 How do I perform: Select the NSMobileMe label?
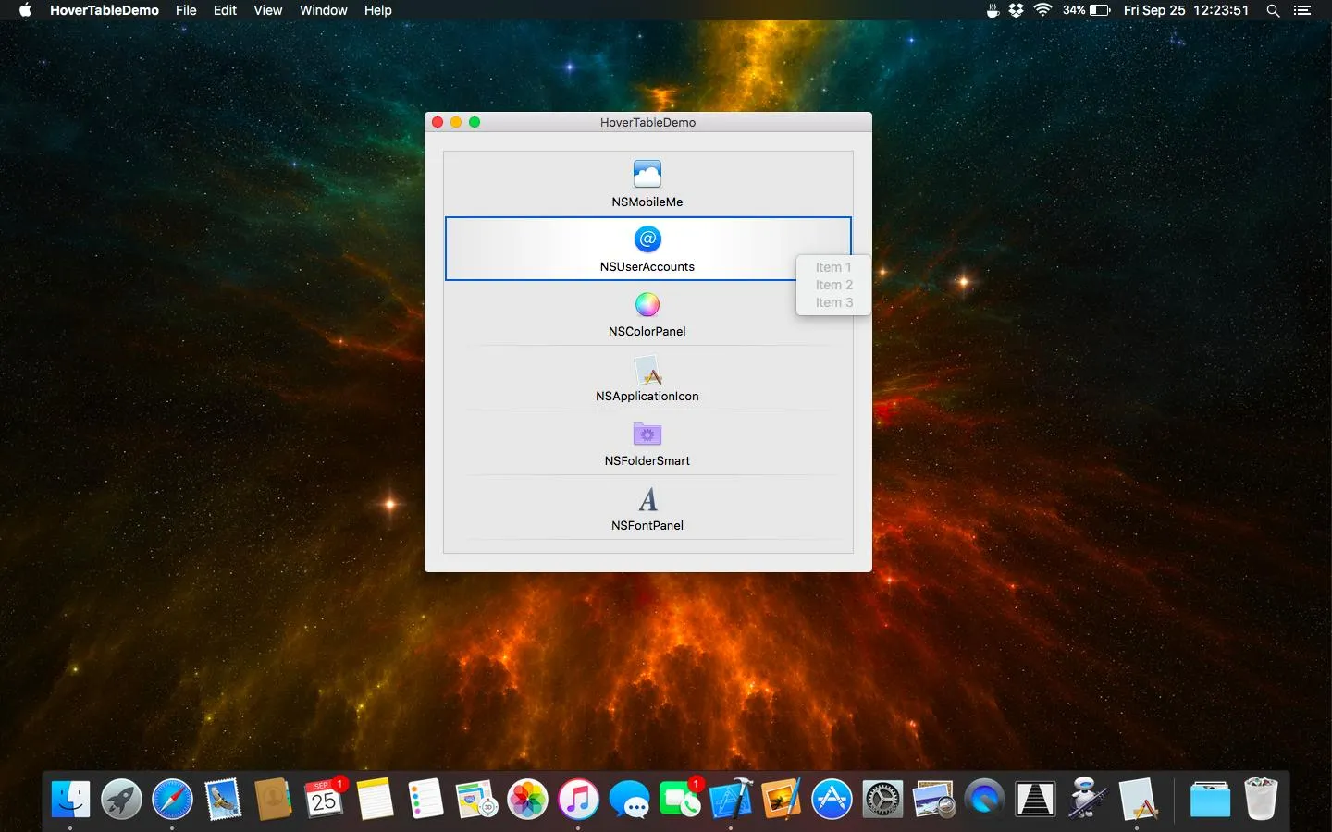tap(647, 202)
